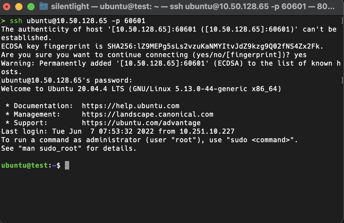The width and height of the screenshot is (344, 223).
Task: Maximize the terminal using the green button
Action: pyautogui.click(x=31, y=7)
